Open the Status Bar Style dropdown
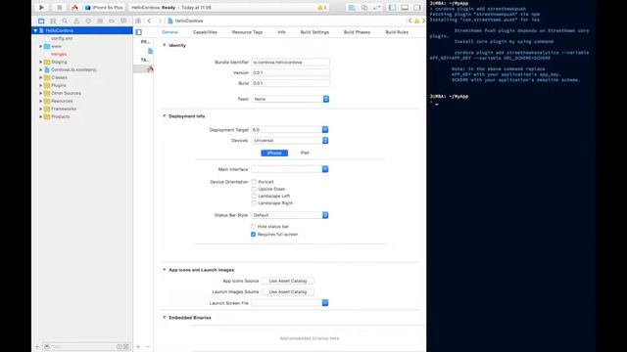This screenshot has height=352, width=627. point(290,215)
